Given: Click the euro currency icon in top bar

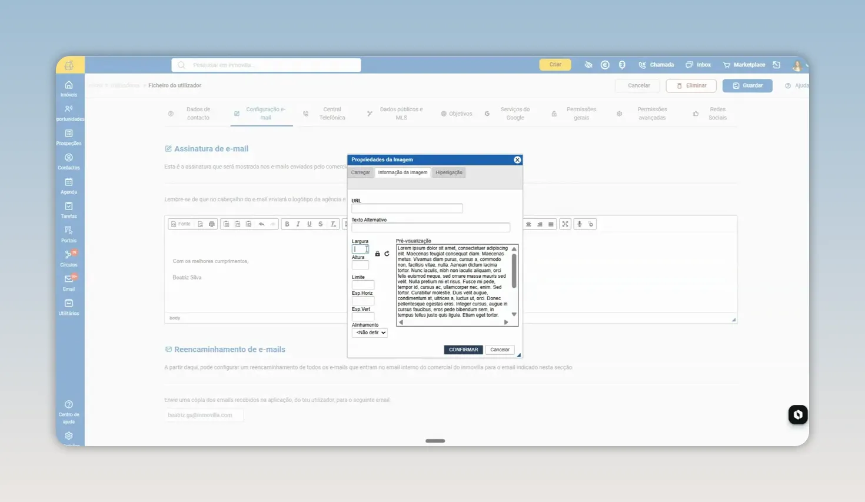Looking at the screenshot, I should point(605,65).
